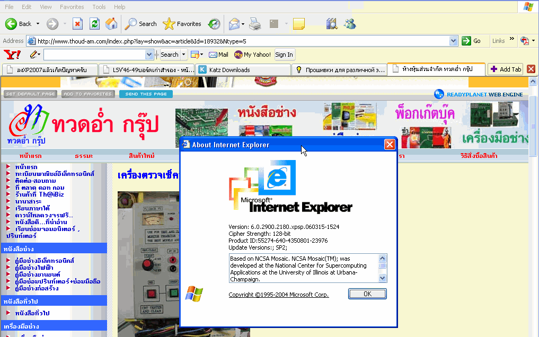Click the ทวดอ่ำ กรุ๊ป site logo
539x337 pixels.
point(83,124)
